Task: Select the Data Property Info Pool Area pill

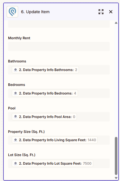Action: pyautogui.click(x=44, y=117)
